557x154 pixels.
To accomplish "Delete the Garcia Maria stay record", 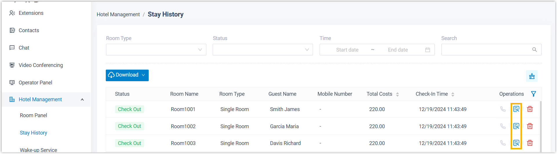I will point(530,126).
